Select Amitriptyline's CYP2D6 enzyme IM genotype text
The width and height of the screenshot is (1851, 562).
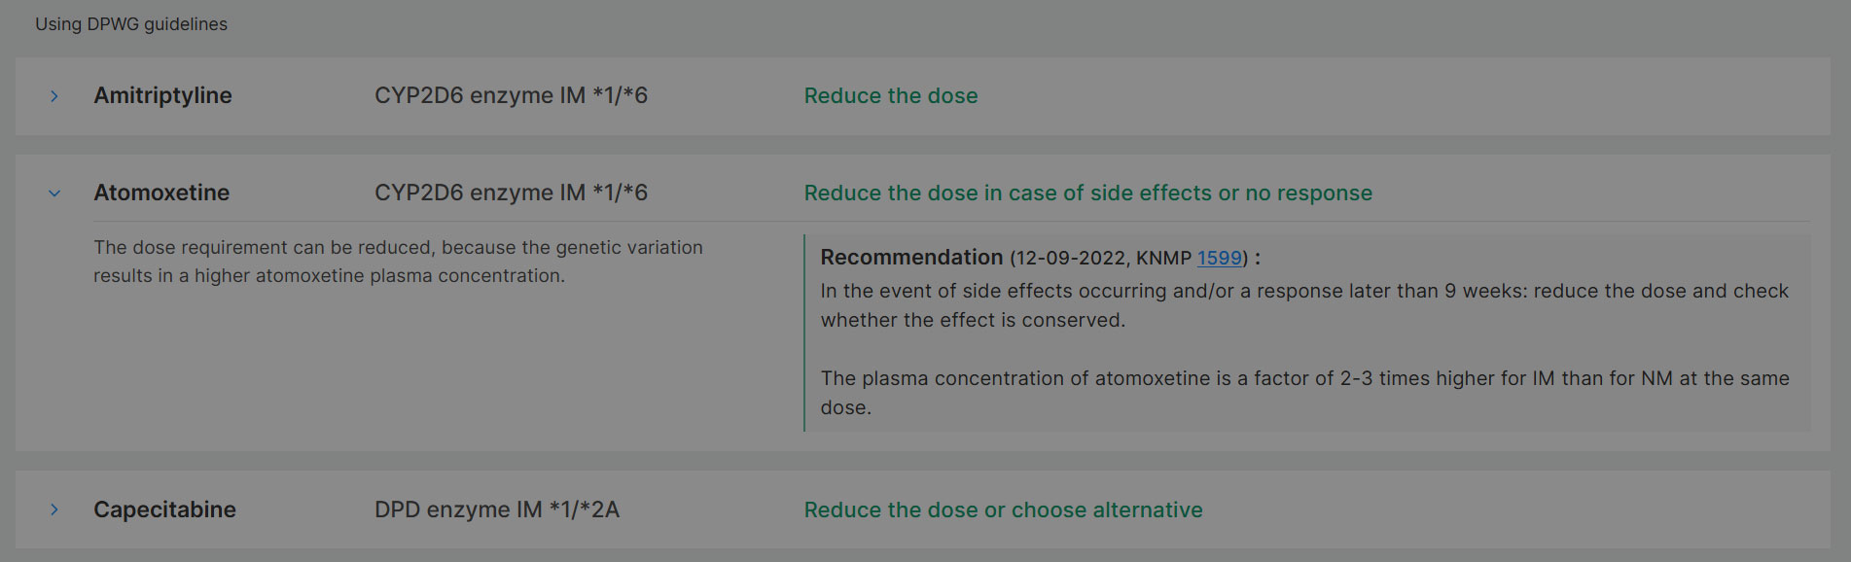pos(511,96)
